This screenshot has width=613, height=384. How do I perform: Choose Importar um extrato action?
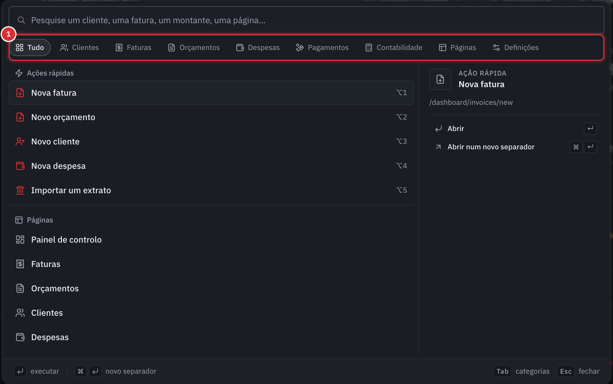click(211, 190)
